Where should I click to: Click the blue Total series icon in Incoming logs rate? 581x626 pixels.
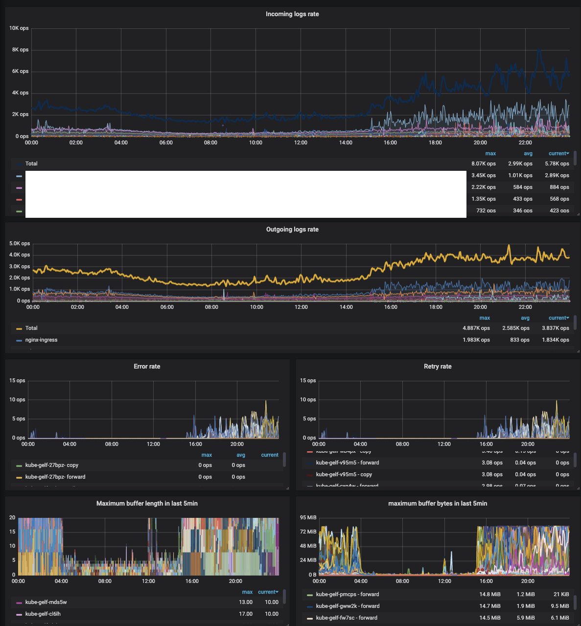(x=20, y=163)
